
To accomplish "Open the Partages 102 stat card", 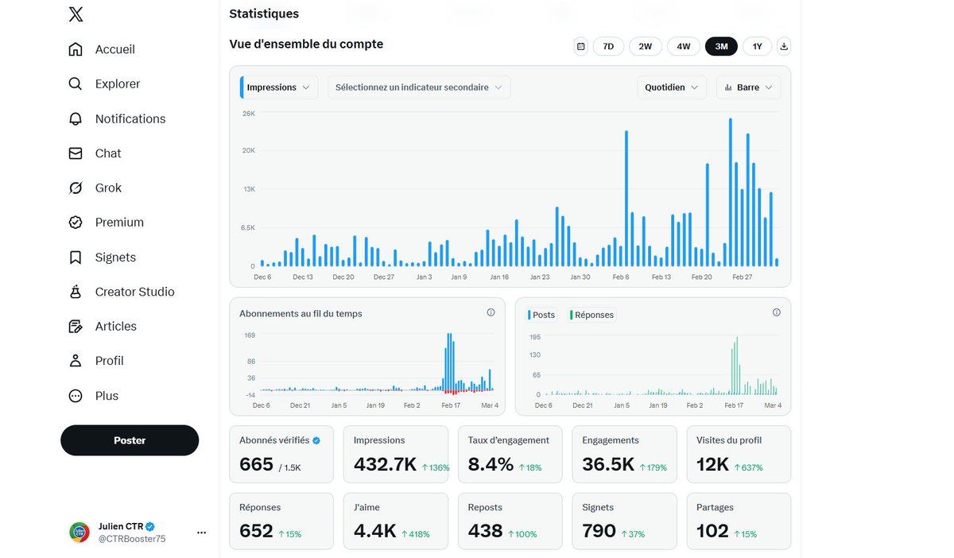I will coord(739,521).
